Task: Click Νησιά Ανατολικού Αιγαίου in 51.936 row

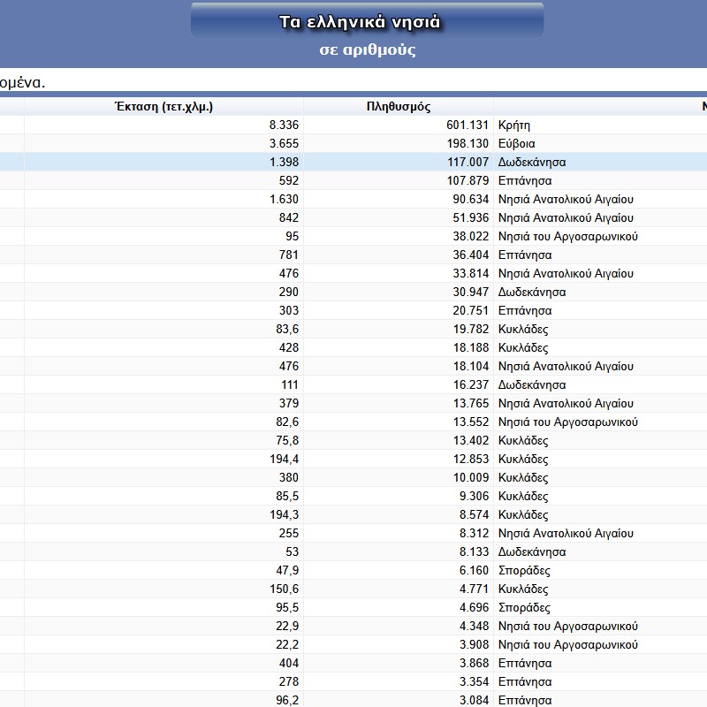Action: tap(566, 217)
